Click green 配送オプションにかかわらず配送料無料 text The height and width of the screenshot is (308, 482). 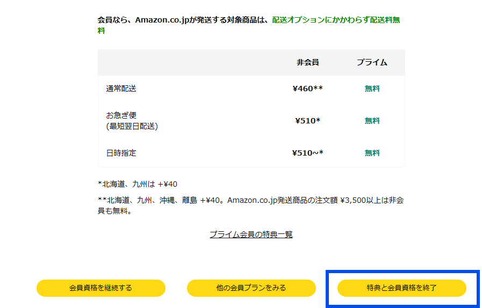pyautogui.click(x=336, y=20)
